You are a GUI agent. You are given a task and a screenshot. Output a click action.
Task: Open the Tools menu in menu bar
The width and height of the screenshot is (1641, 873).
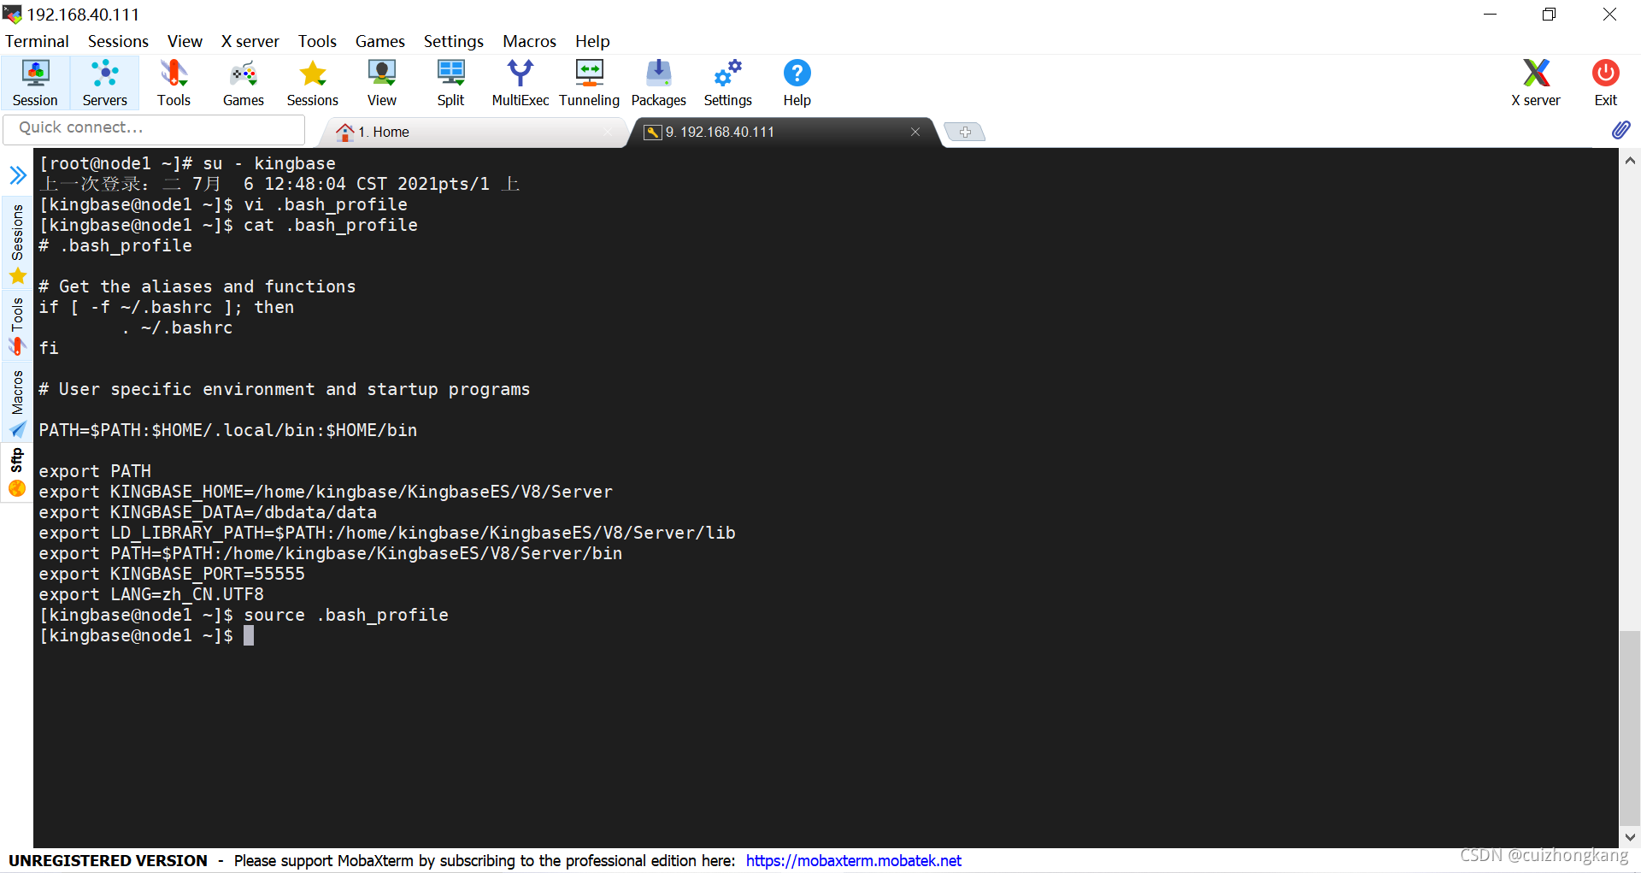(317, 41)
